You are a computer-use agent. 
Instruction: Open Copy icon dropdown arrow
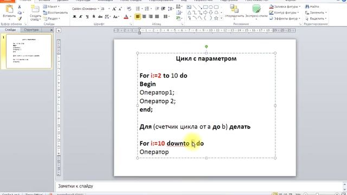(x=23, y=12)
